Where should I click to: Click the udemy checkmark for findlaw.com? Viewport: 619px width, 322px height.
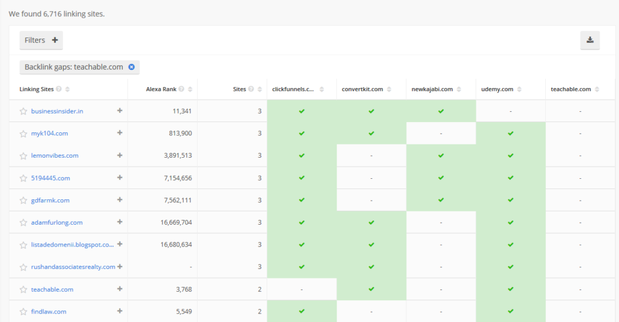point(510,311)
